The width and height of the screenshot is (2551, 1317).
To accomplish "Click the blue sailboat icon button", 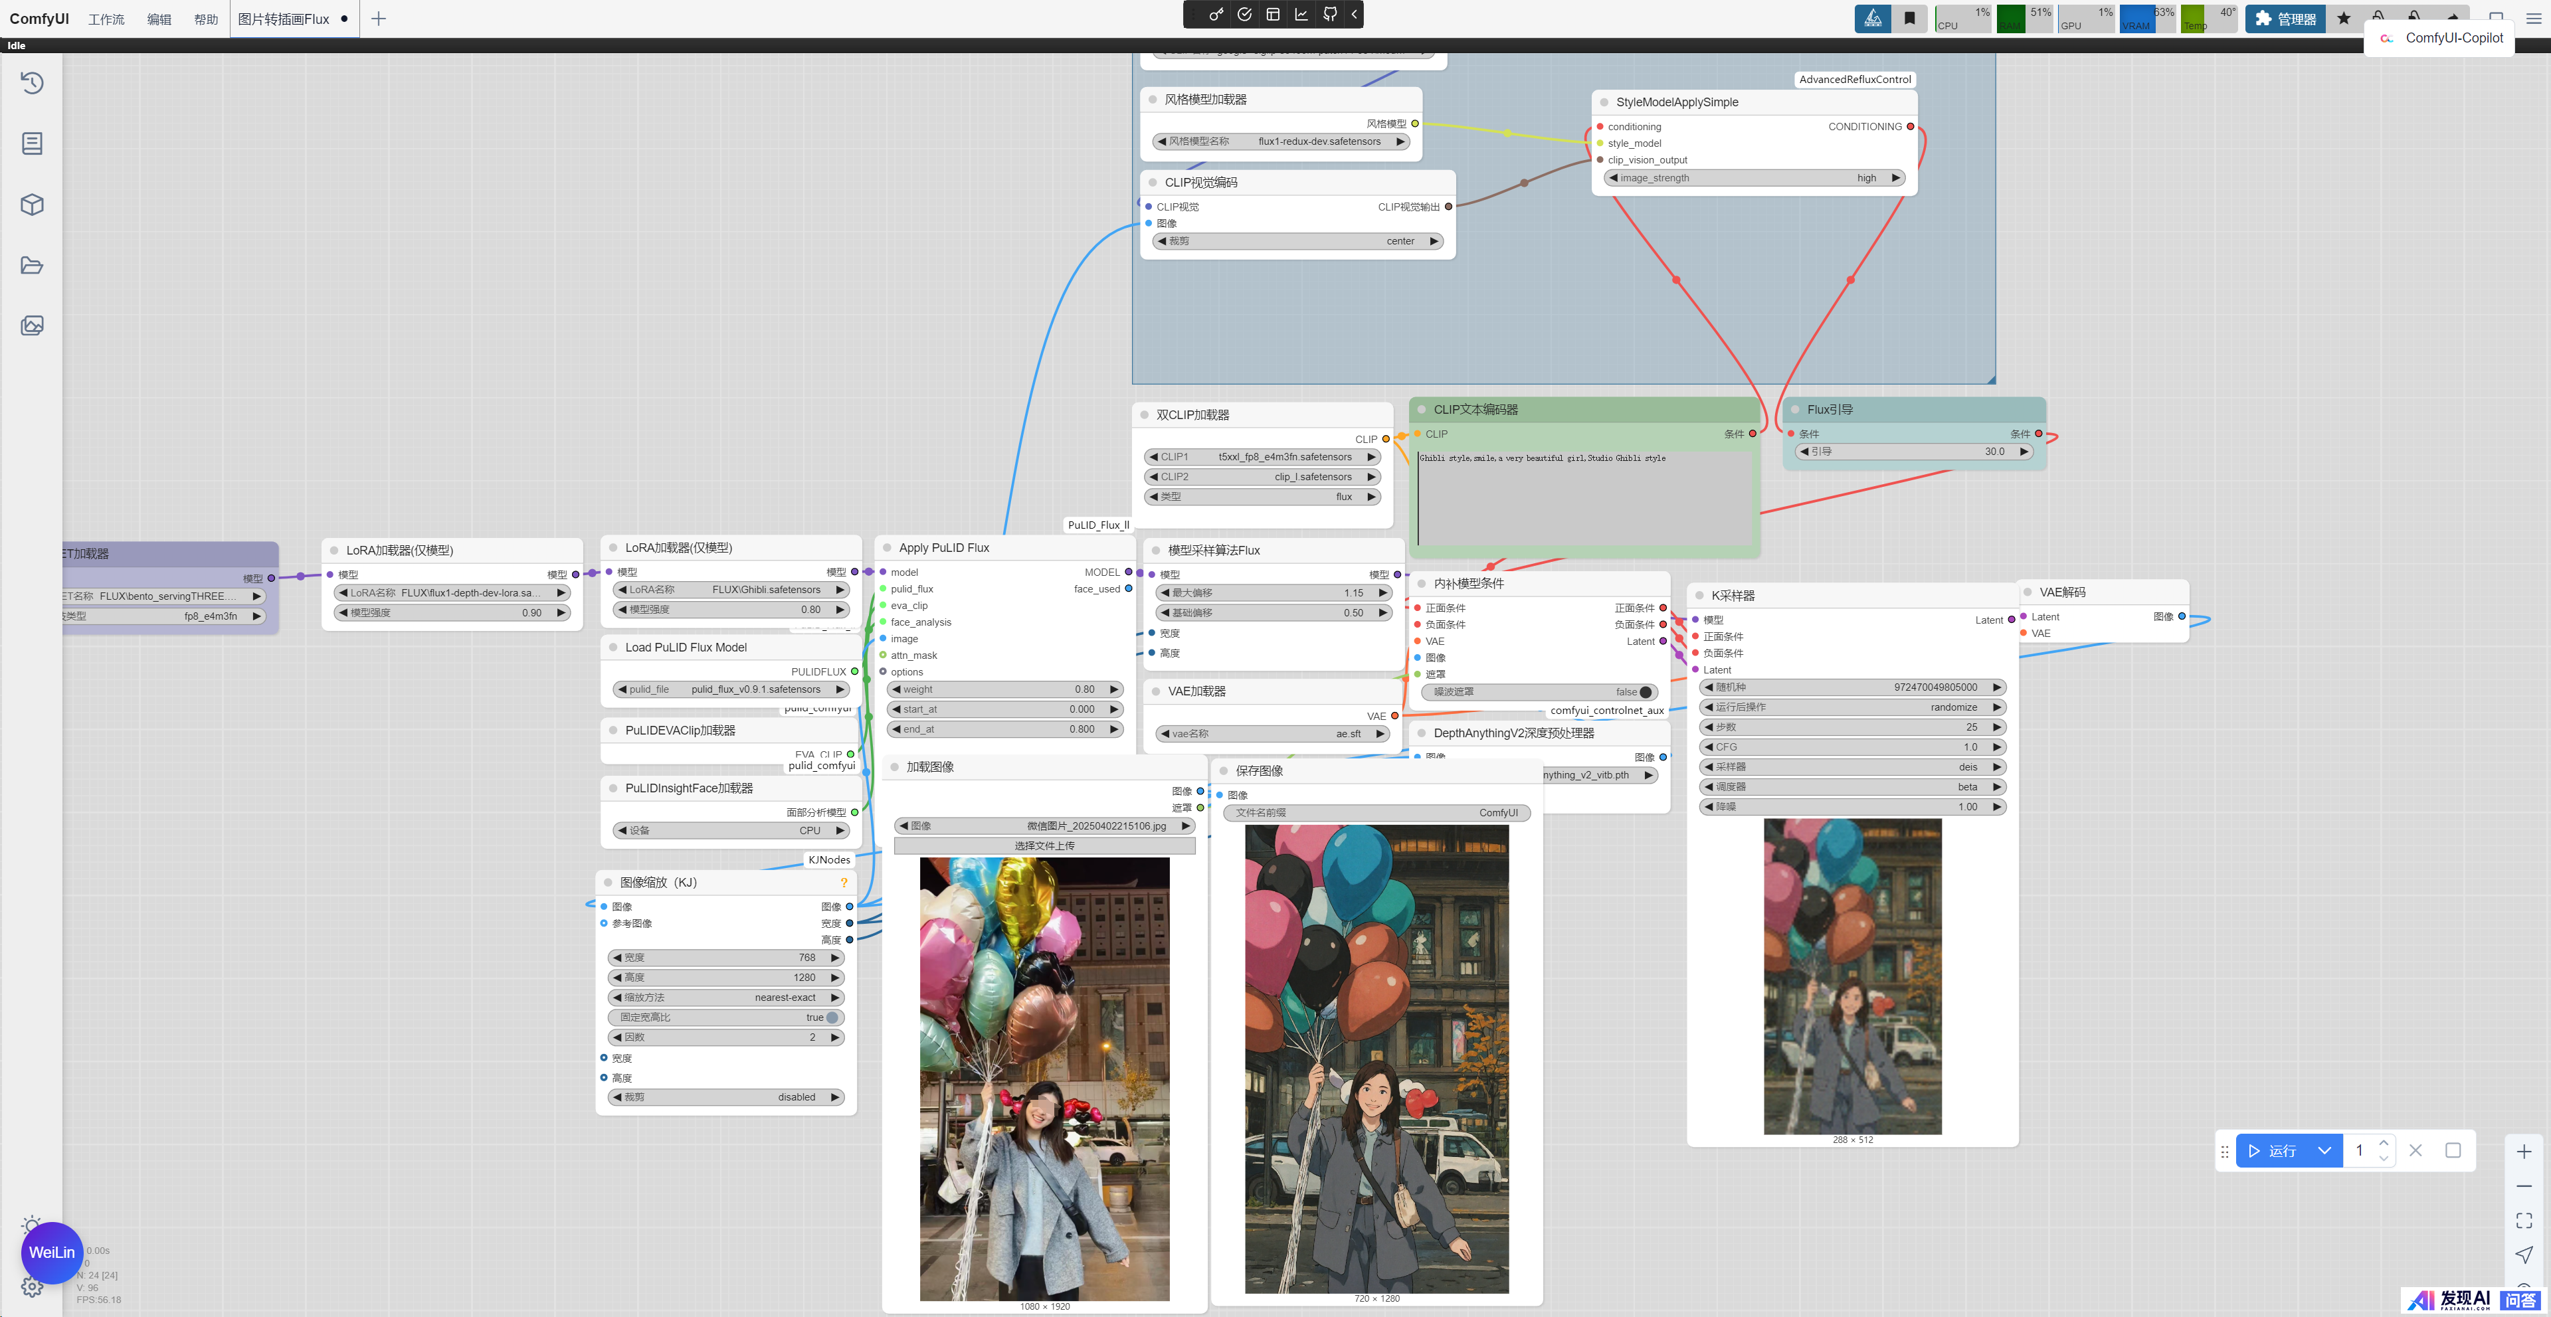I will tap(1873, 19).
